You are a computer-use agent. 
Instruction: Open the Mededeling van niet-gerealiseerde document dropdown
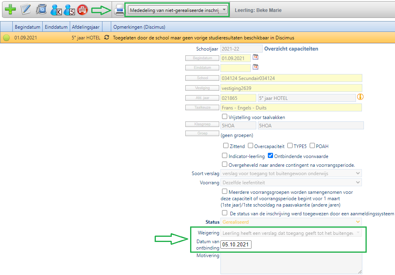[178, 10]
